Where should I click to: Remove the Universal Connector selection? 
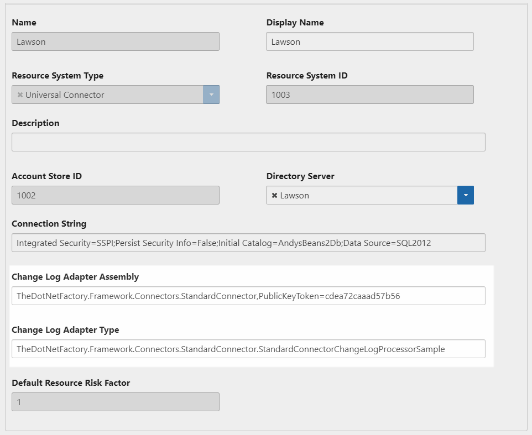[20, 95]
